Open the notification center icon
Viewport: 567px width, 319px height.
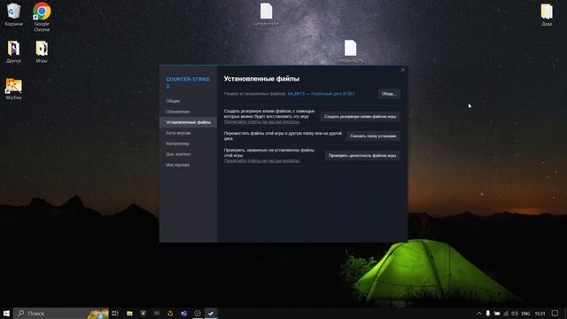click(555, 313)
